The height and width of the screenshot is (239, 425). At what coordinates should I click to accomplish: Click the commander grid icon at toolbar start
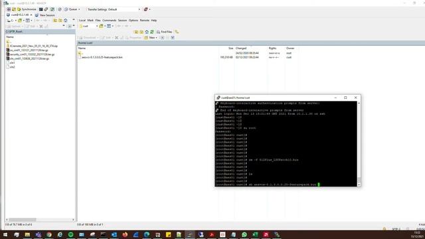[9, 9]
